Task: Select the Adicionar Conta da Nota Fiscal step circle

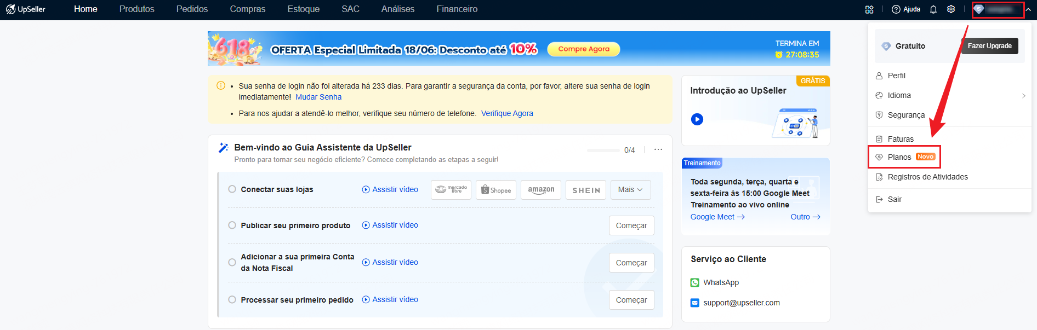Action: point(232,262)
